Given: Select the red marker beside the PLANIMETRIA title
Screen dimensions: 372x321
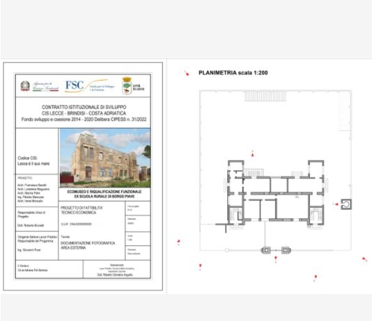Looking at the screenshot, I should click(187, 74).
